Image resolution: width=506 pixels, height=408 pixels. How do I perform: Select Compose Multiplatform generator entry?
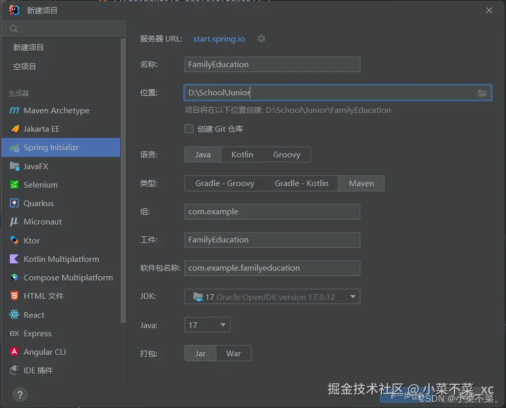[61, 277]
